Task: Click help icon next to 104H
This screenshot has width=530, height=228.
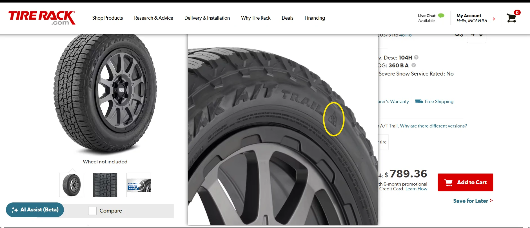Action: (x=416, y=57)
